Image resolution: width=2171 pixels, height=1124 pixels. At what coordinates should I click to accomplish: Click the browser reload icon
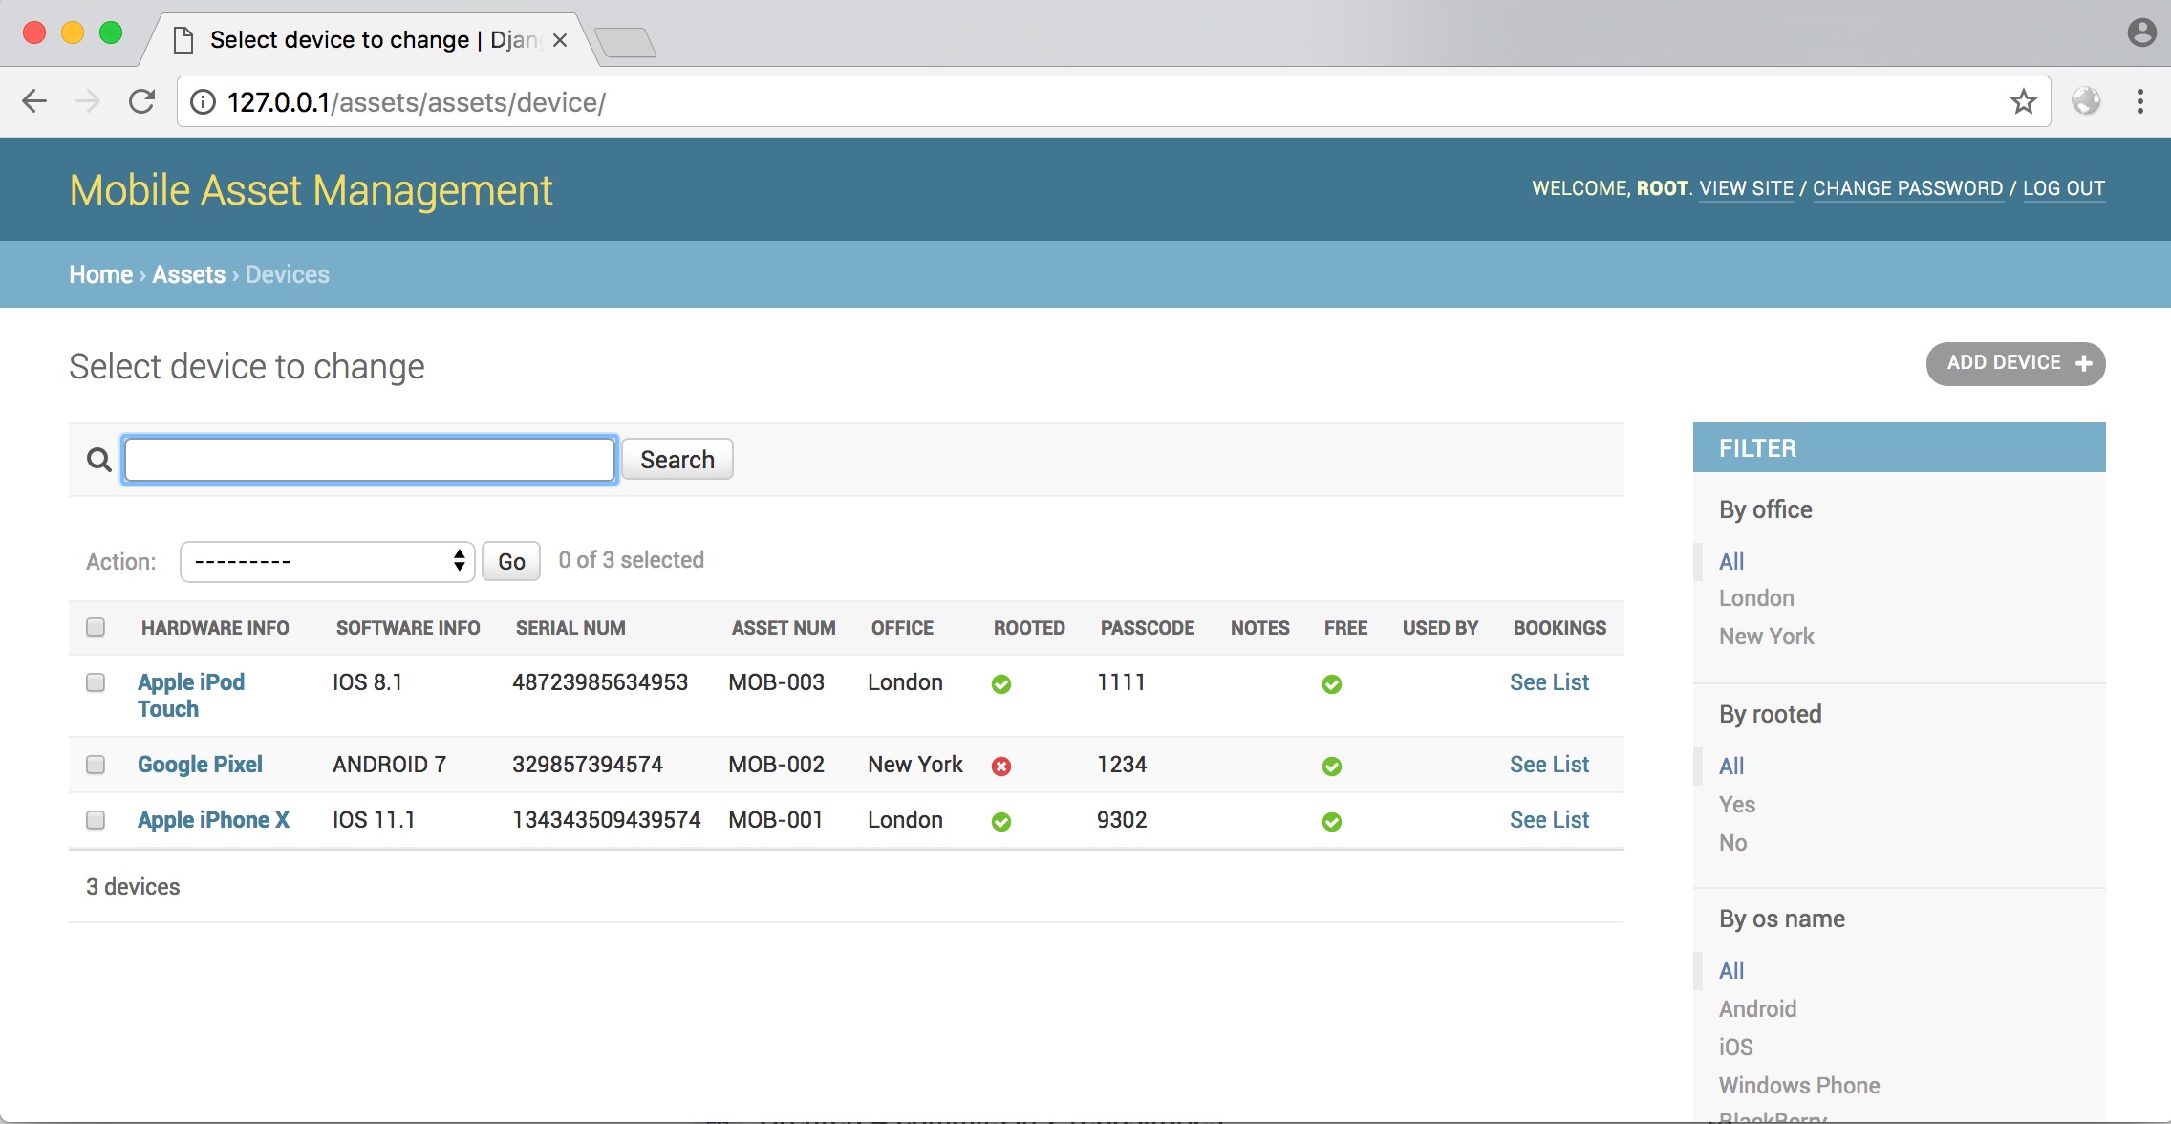141,101
